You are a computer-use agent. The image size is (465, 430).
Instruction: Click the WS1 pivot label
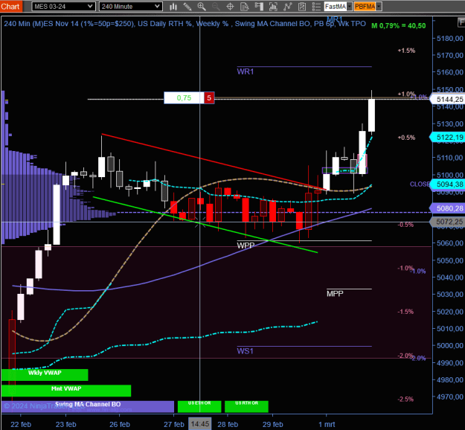pos(246,351)
